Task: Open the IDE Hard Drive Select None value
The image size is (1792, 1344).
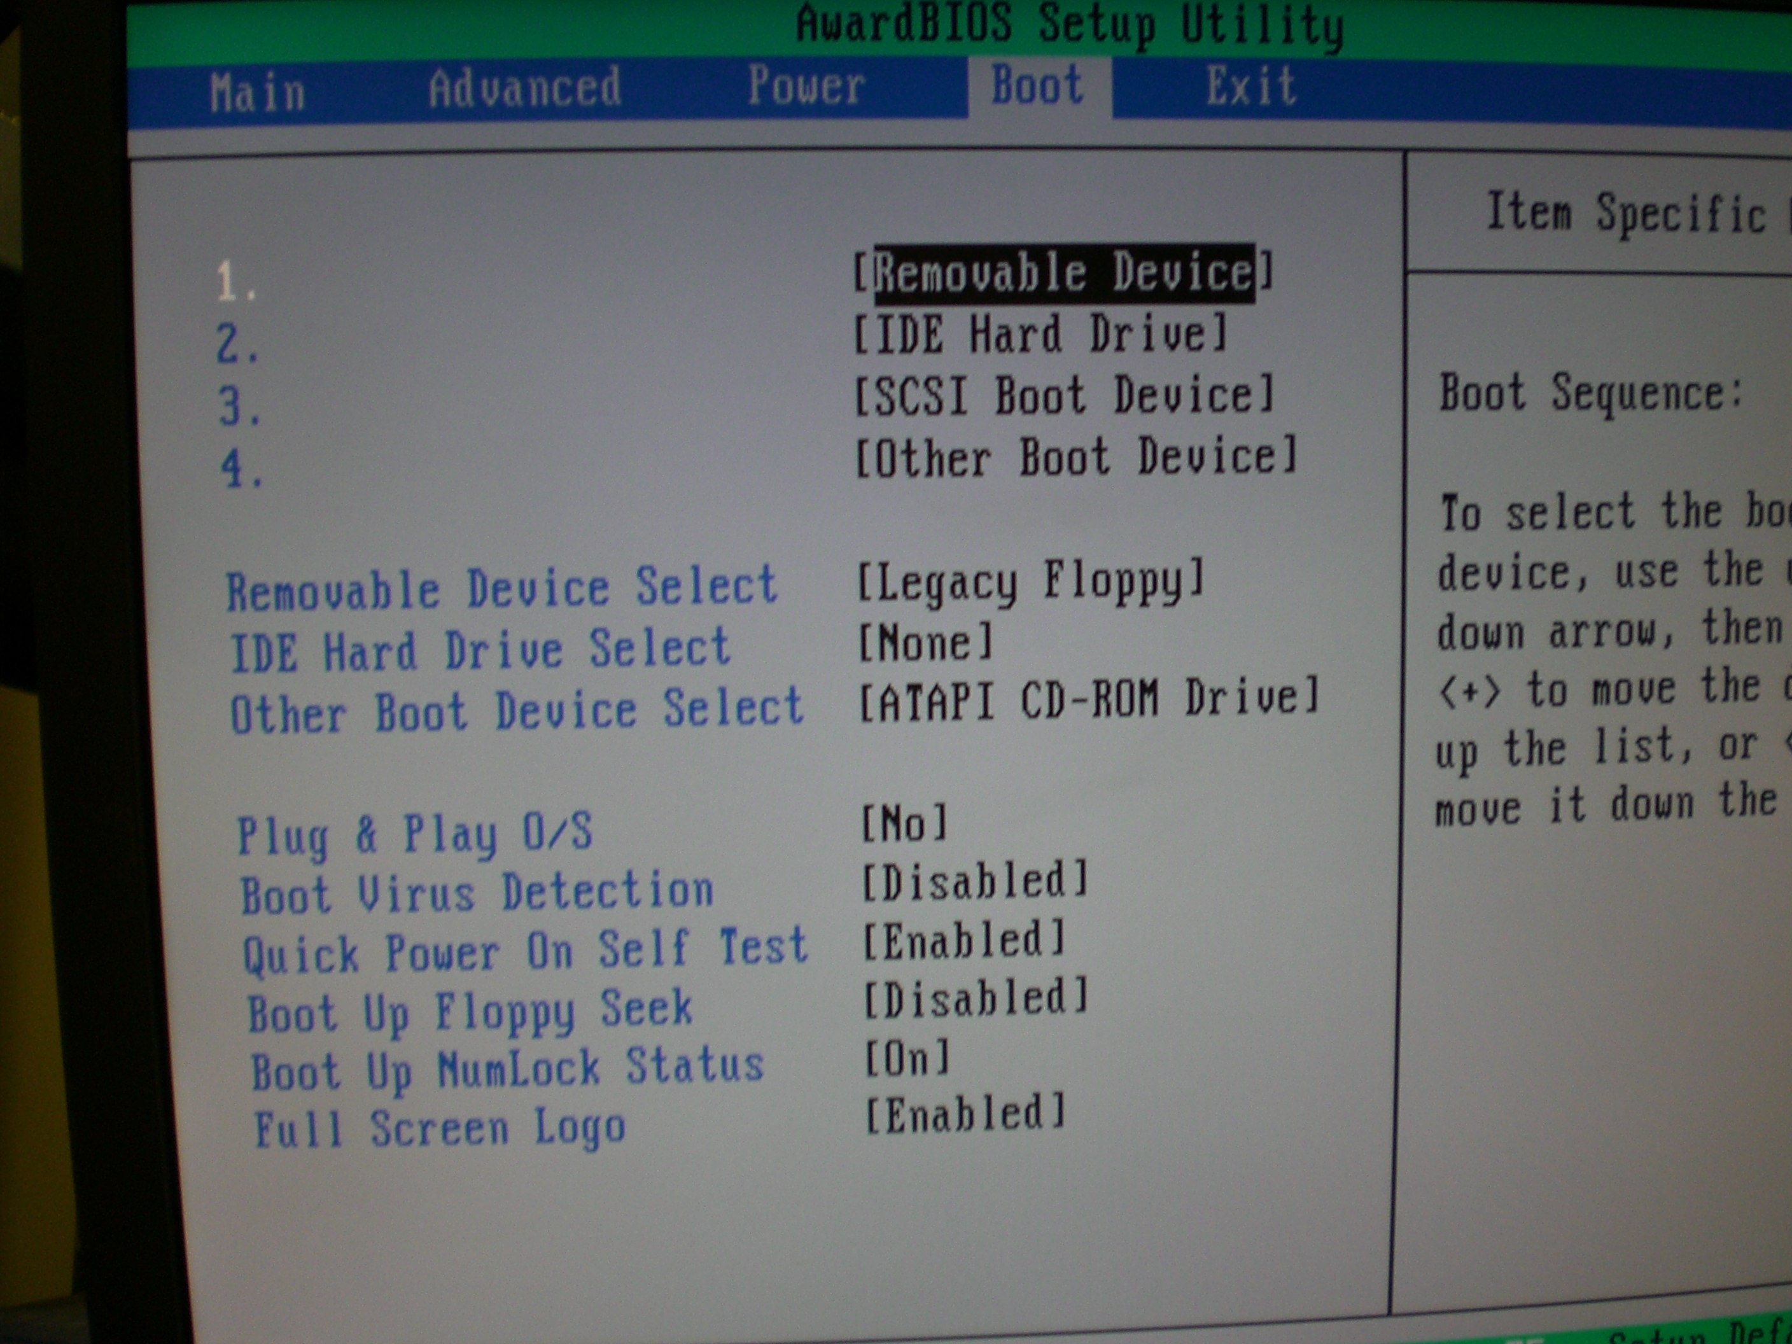Action: [925, 643]
